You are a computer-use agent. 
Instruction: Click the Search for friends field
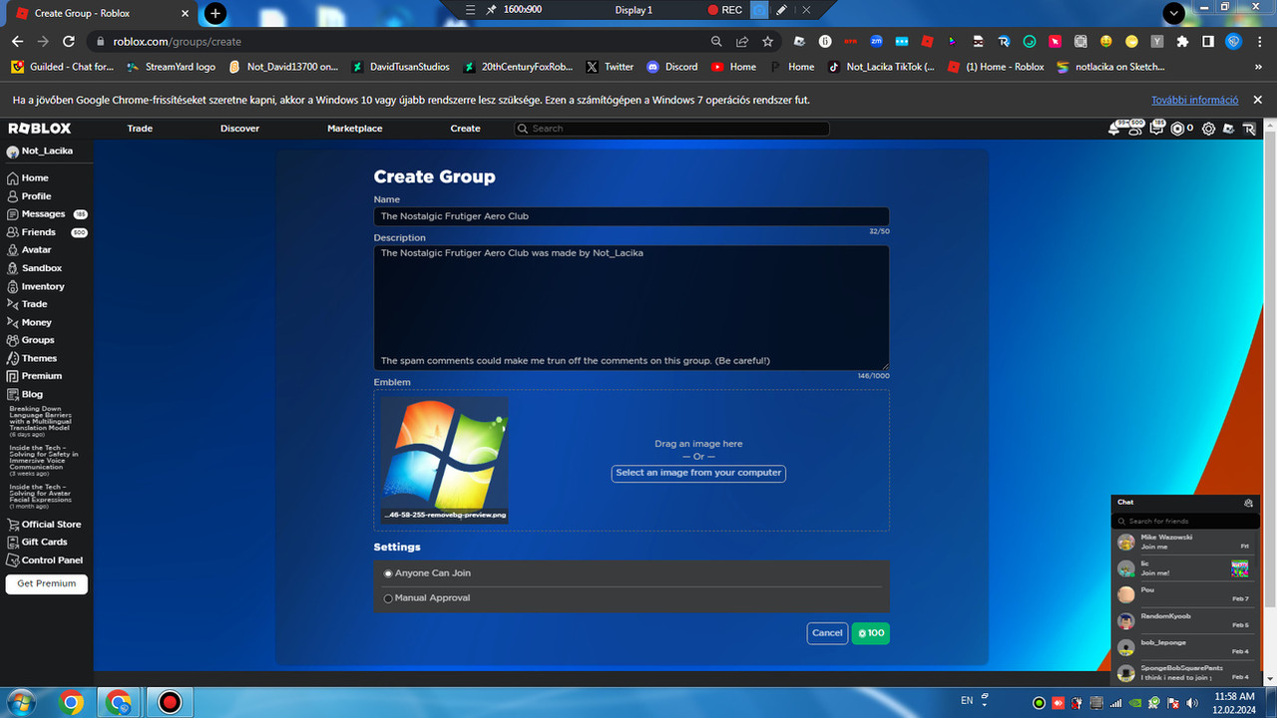point(1186,521)
